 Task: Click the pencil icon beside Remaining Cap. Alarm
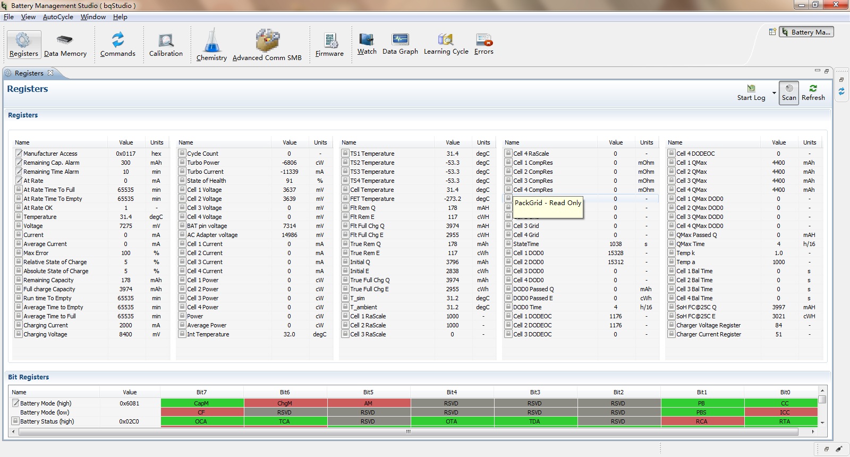click(19, 162)
